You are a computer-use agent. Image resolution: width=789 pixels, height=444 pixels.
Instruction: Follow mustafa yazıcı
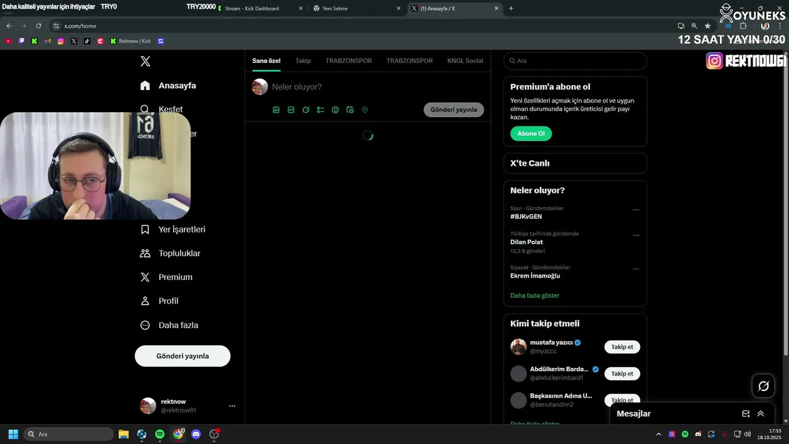[x=622, y=347]
